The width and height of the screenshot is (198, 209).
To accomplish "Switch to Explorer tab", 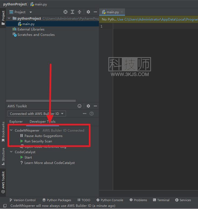I will click(x=16, y=121).
